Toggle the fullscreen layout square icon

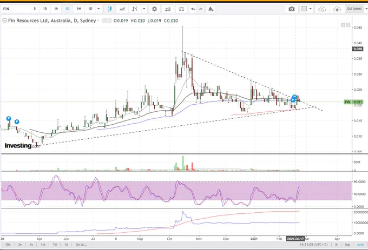[x=304, y=9]
